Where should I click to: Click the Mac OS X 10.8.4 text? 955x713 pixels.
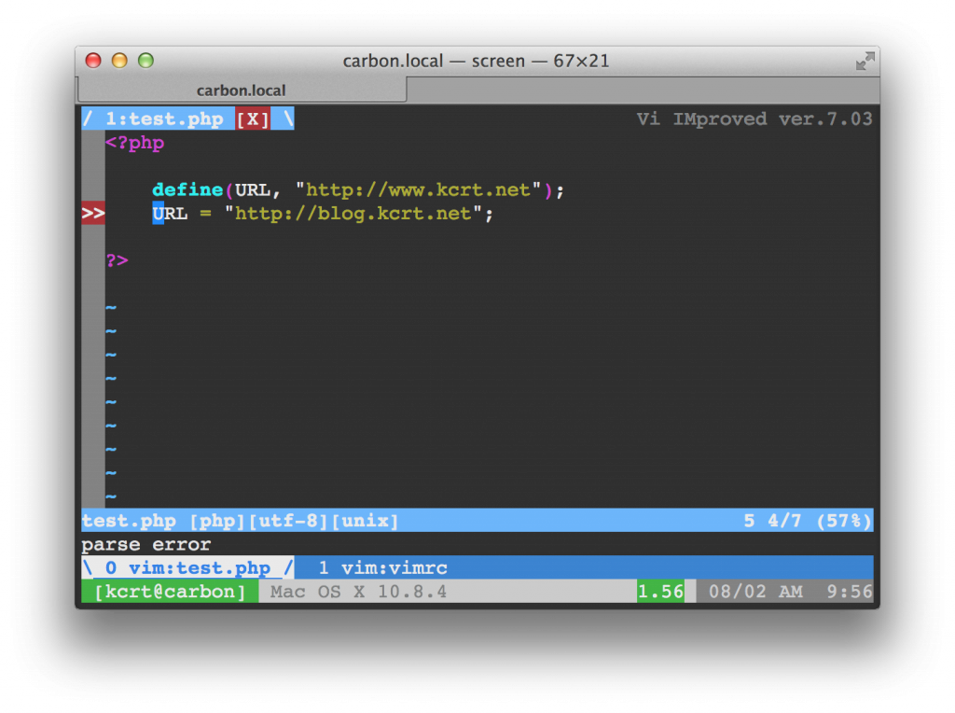pos(358,592)
